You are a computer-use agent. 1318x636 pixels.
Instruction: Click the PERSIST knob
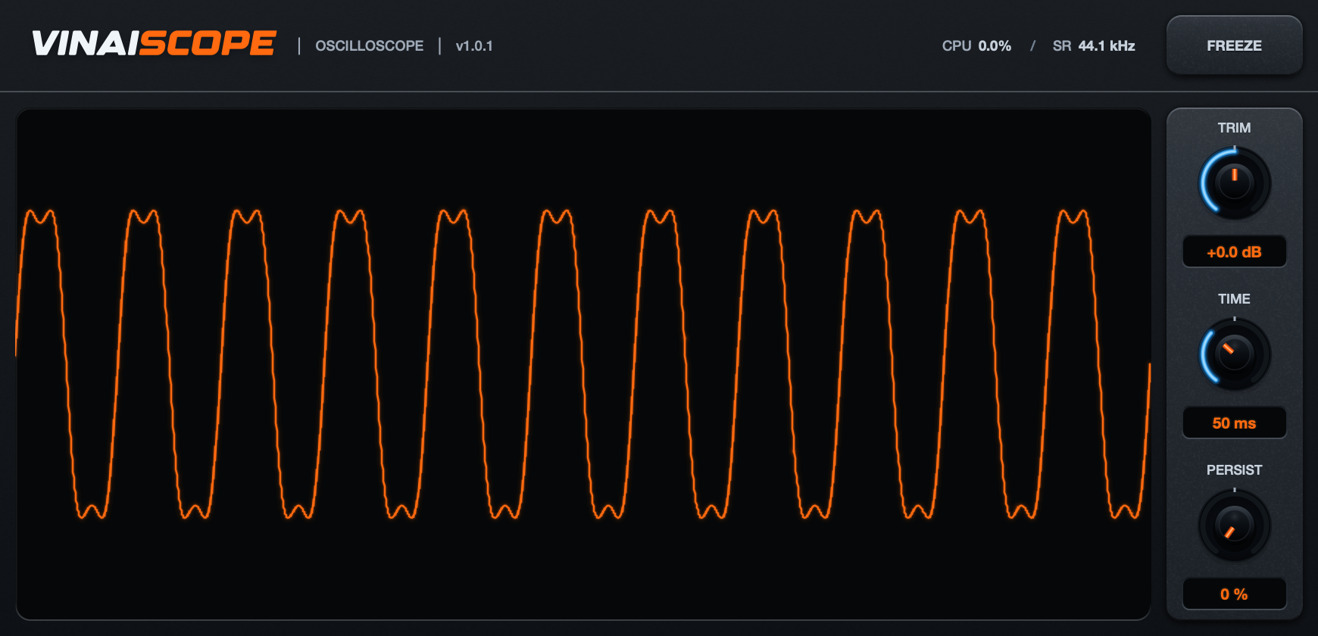click(x=1235, y=525)
